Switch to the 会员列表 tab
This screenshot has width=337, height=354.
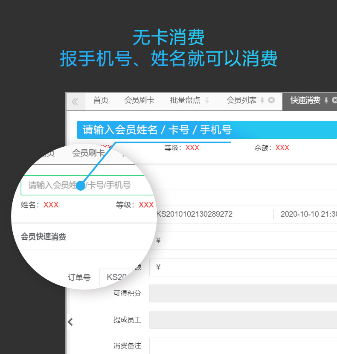tap(241, 100)
